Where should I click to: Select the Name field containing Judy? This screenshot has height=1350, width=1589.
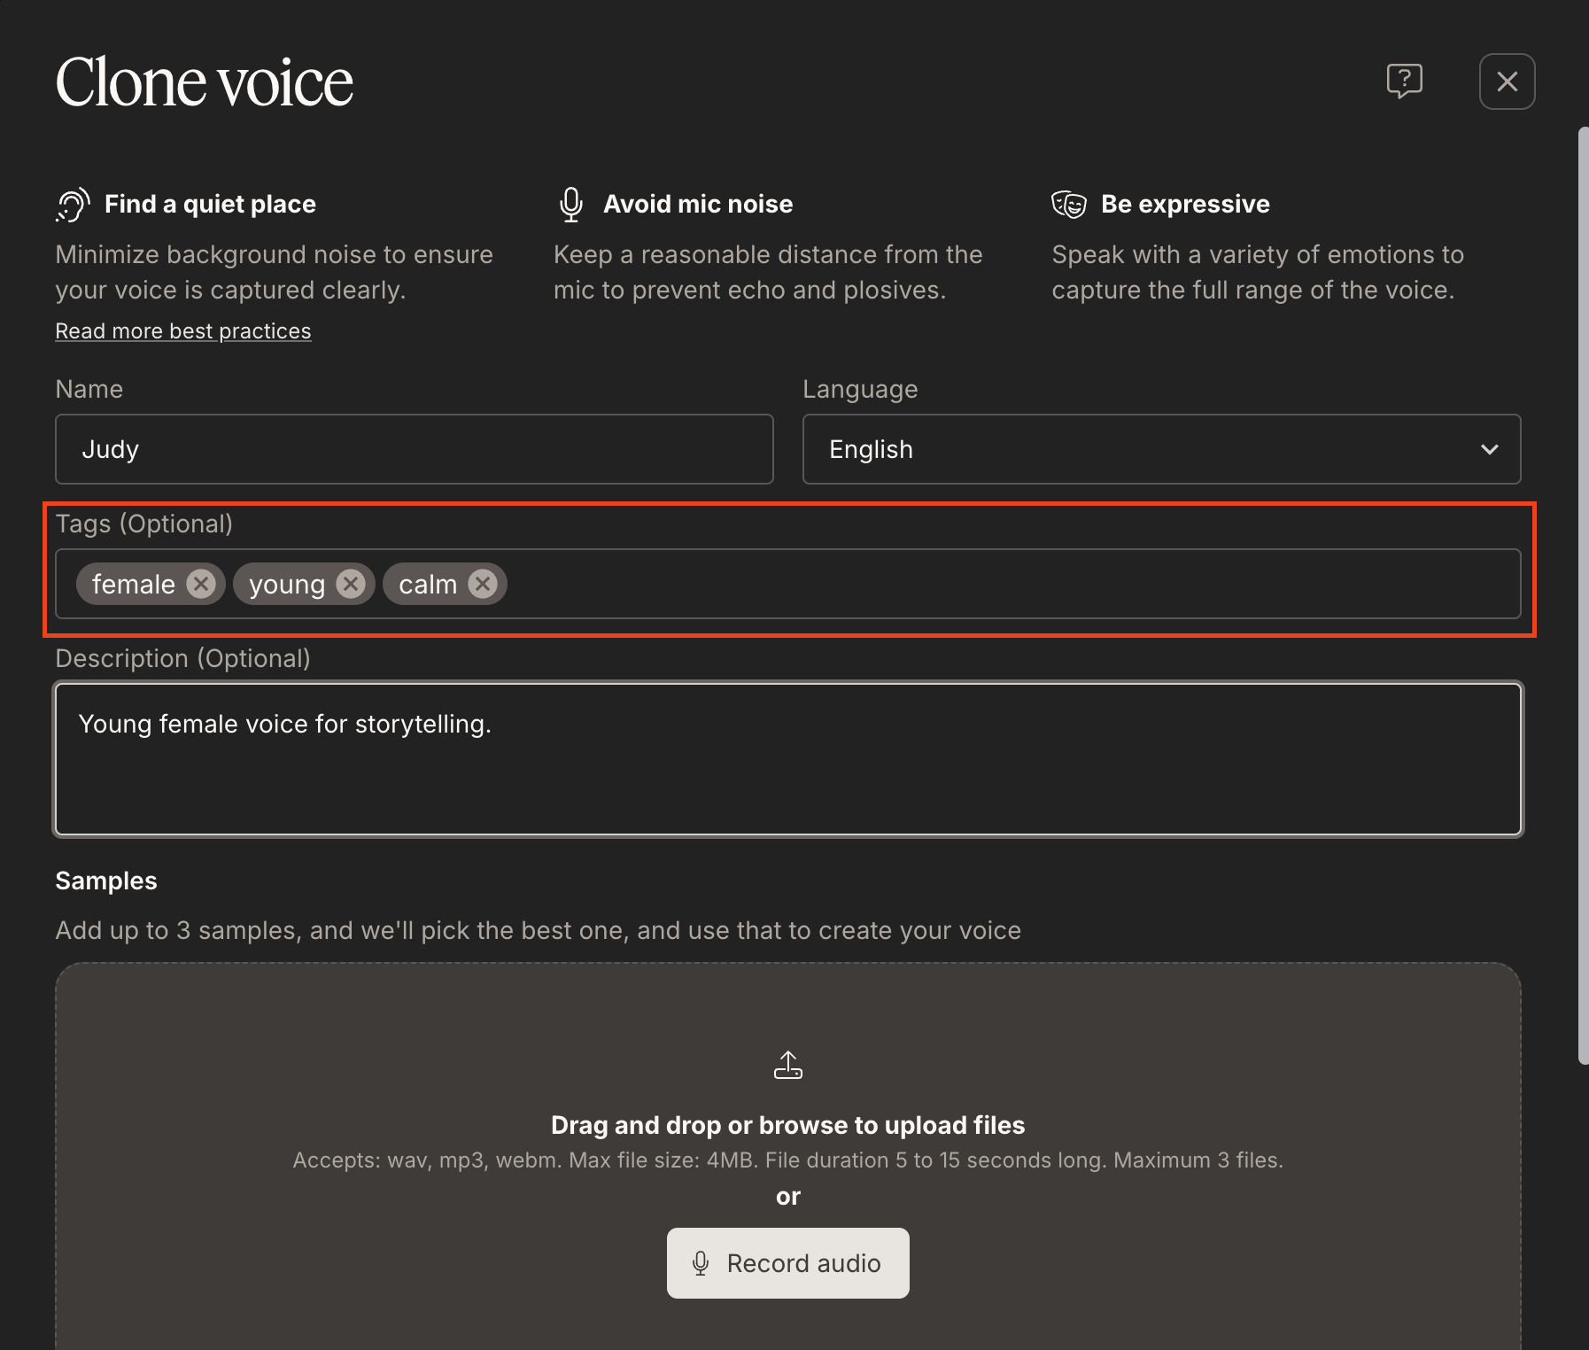[413, 449]
